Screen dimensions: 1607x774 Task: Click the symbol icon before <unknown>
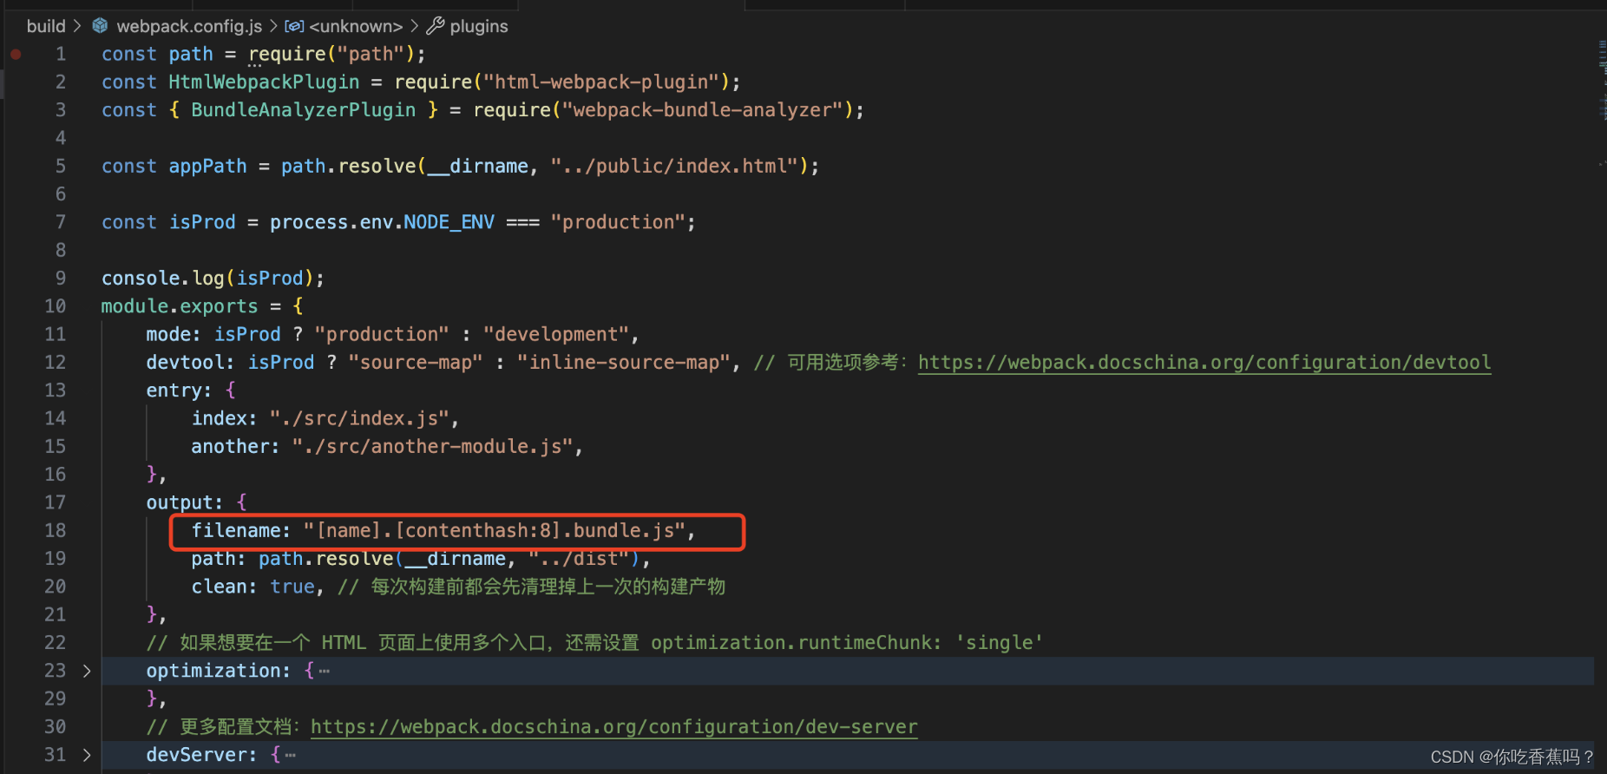tap(294, 26)
